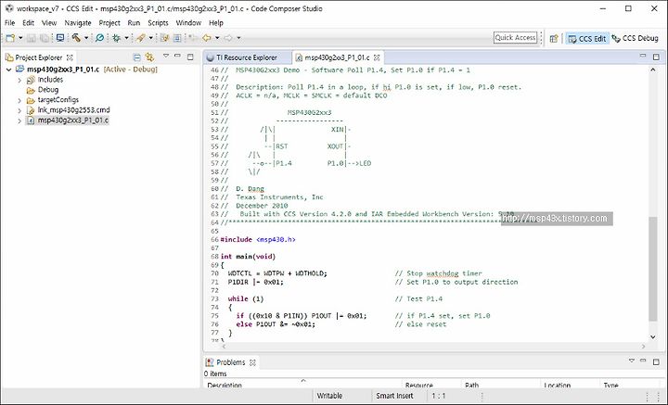Click the Forward navigation arrow
This screenshot has height=405, width=668.
pos(228,38)
